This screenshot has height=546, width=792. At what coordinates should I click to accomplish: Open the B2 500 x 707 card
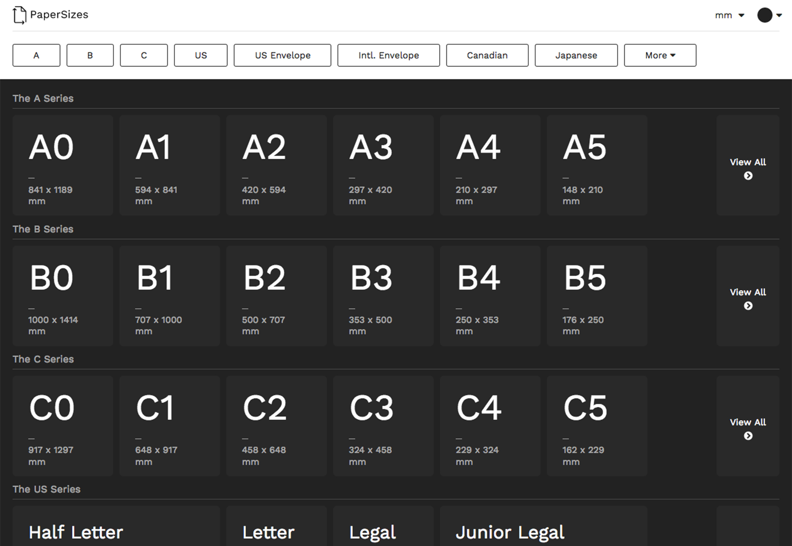coord(277,296)
